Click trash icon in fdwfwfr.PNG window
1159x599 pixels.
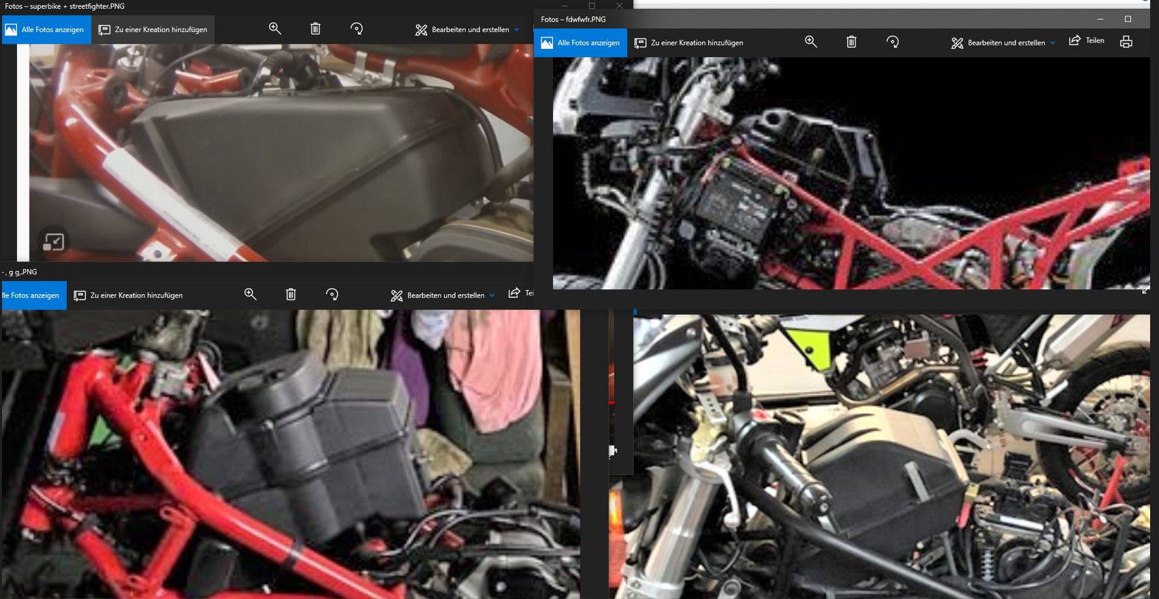coord(851,42)
